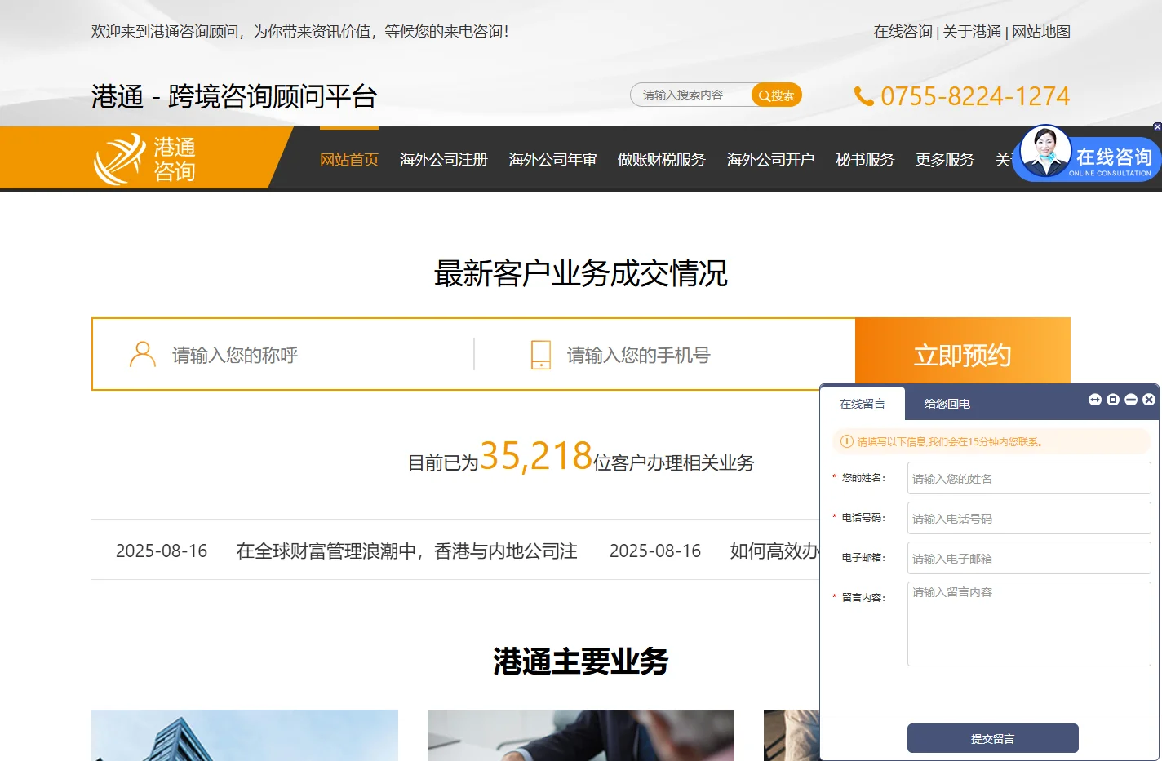Open the news item beginning 如何高效办
This screenshot has width=1162, height=761.
(774, 551)
